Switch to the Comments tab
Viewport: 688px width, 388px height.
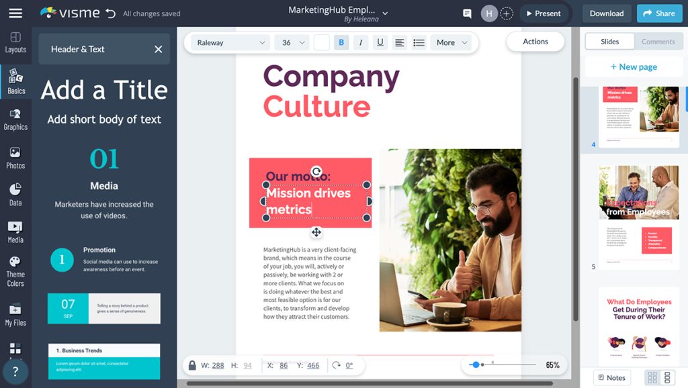click(x=658, y=41)
